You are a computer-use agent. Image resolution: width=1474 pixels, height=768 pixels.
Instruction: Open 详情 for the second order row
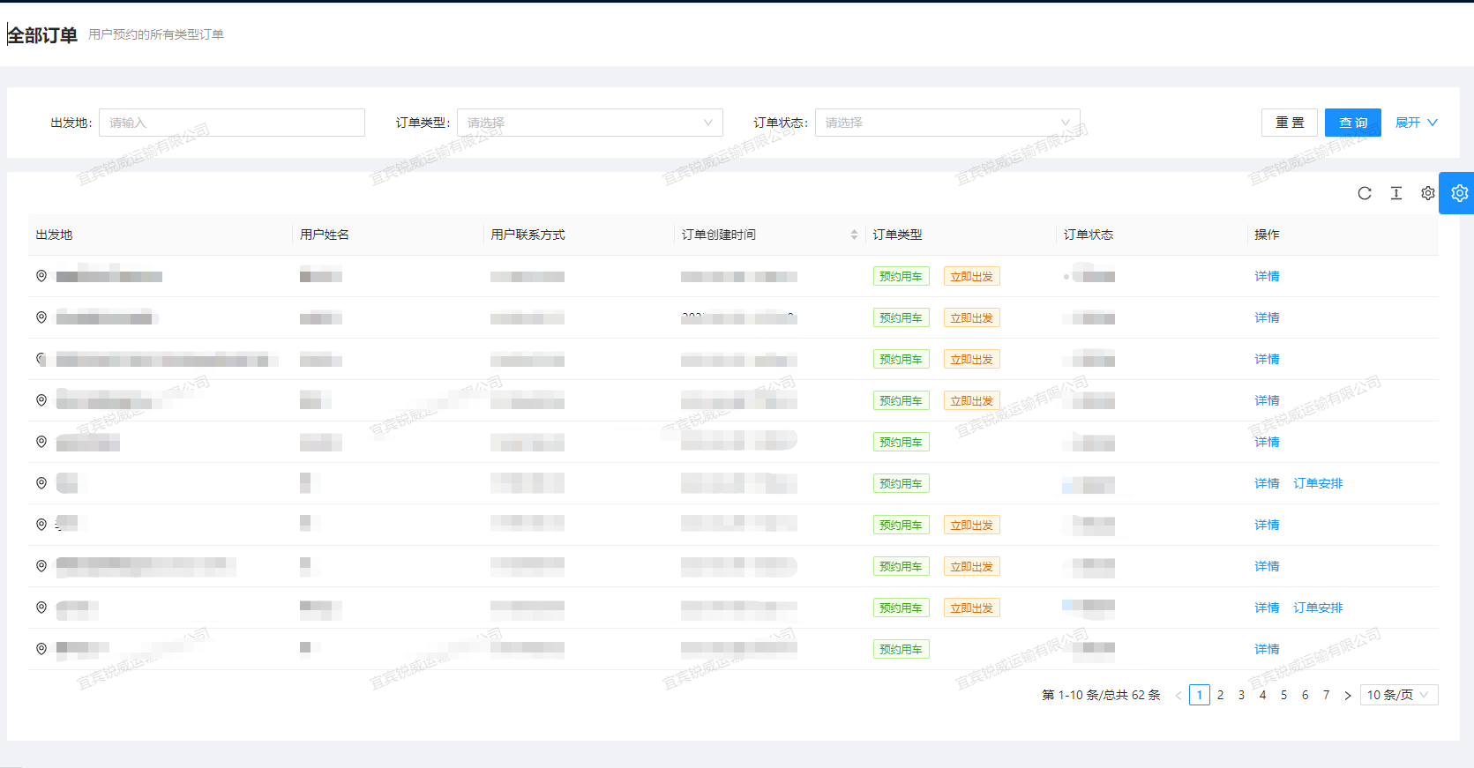(1267, 317)
